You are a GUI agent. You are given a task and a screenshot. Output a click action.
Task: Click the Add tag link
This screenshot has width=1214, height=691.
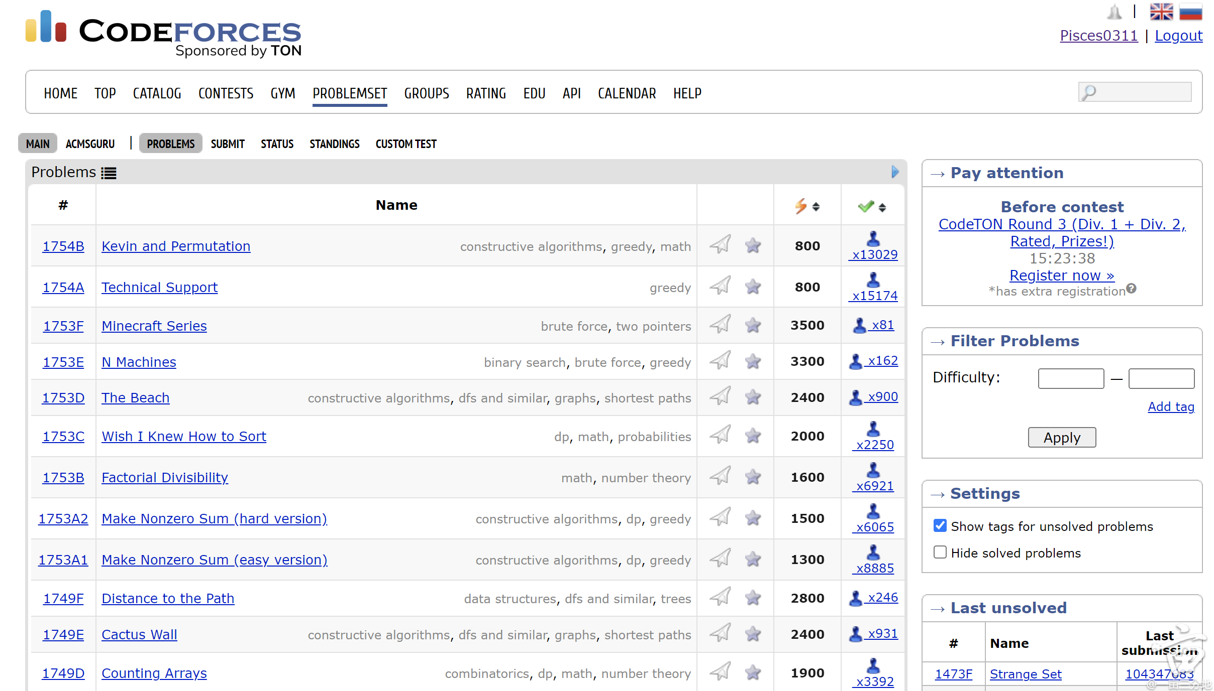[x=1171, y=406]
